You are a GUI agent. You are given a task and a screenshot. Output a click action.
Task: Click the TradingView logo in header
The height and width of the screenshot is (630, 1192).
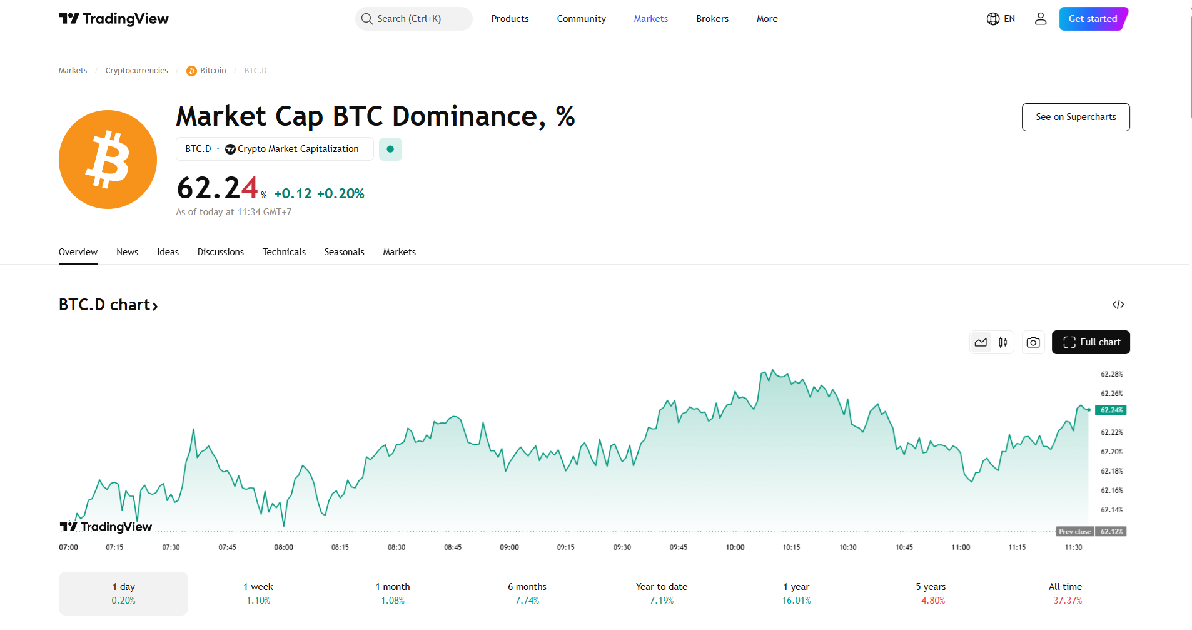coord(113,19)
